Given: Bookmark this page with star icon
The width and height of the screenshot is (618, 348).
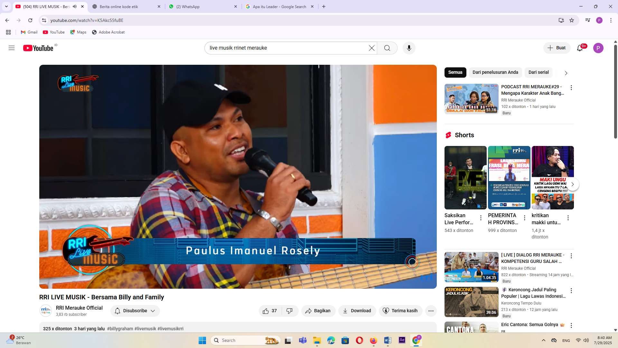Looking at the screenshot, I should coord(572,20).
